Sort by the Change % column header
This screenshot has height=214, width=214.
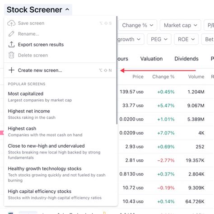(163, 77)
